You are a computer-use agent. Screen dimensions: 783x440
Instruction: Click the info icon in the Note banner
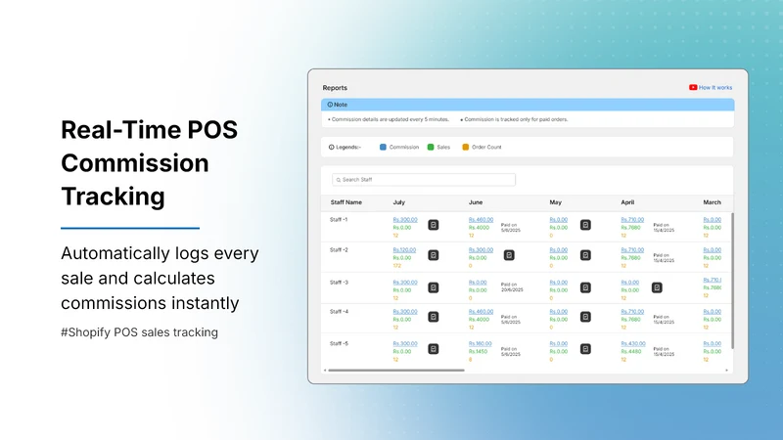click(x=330, y=105)
